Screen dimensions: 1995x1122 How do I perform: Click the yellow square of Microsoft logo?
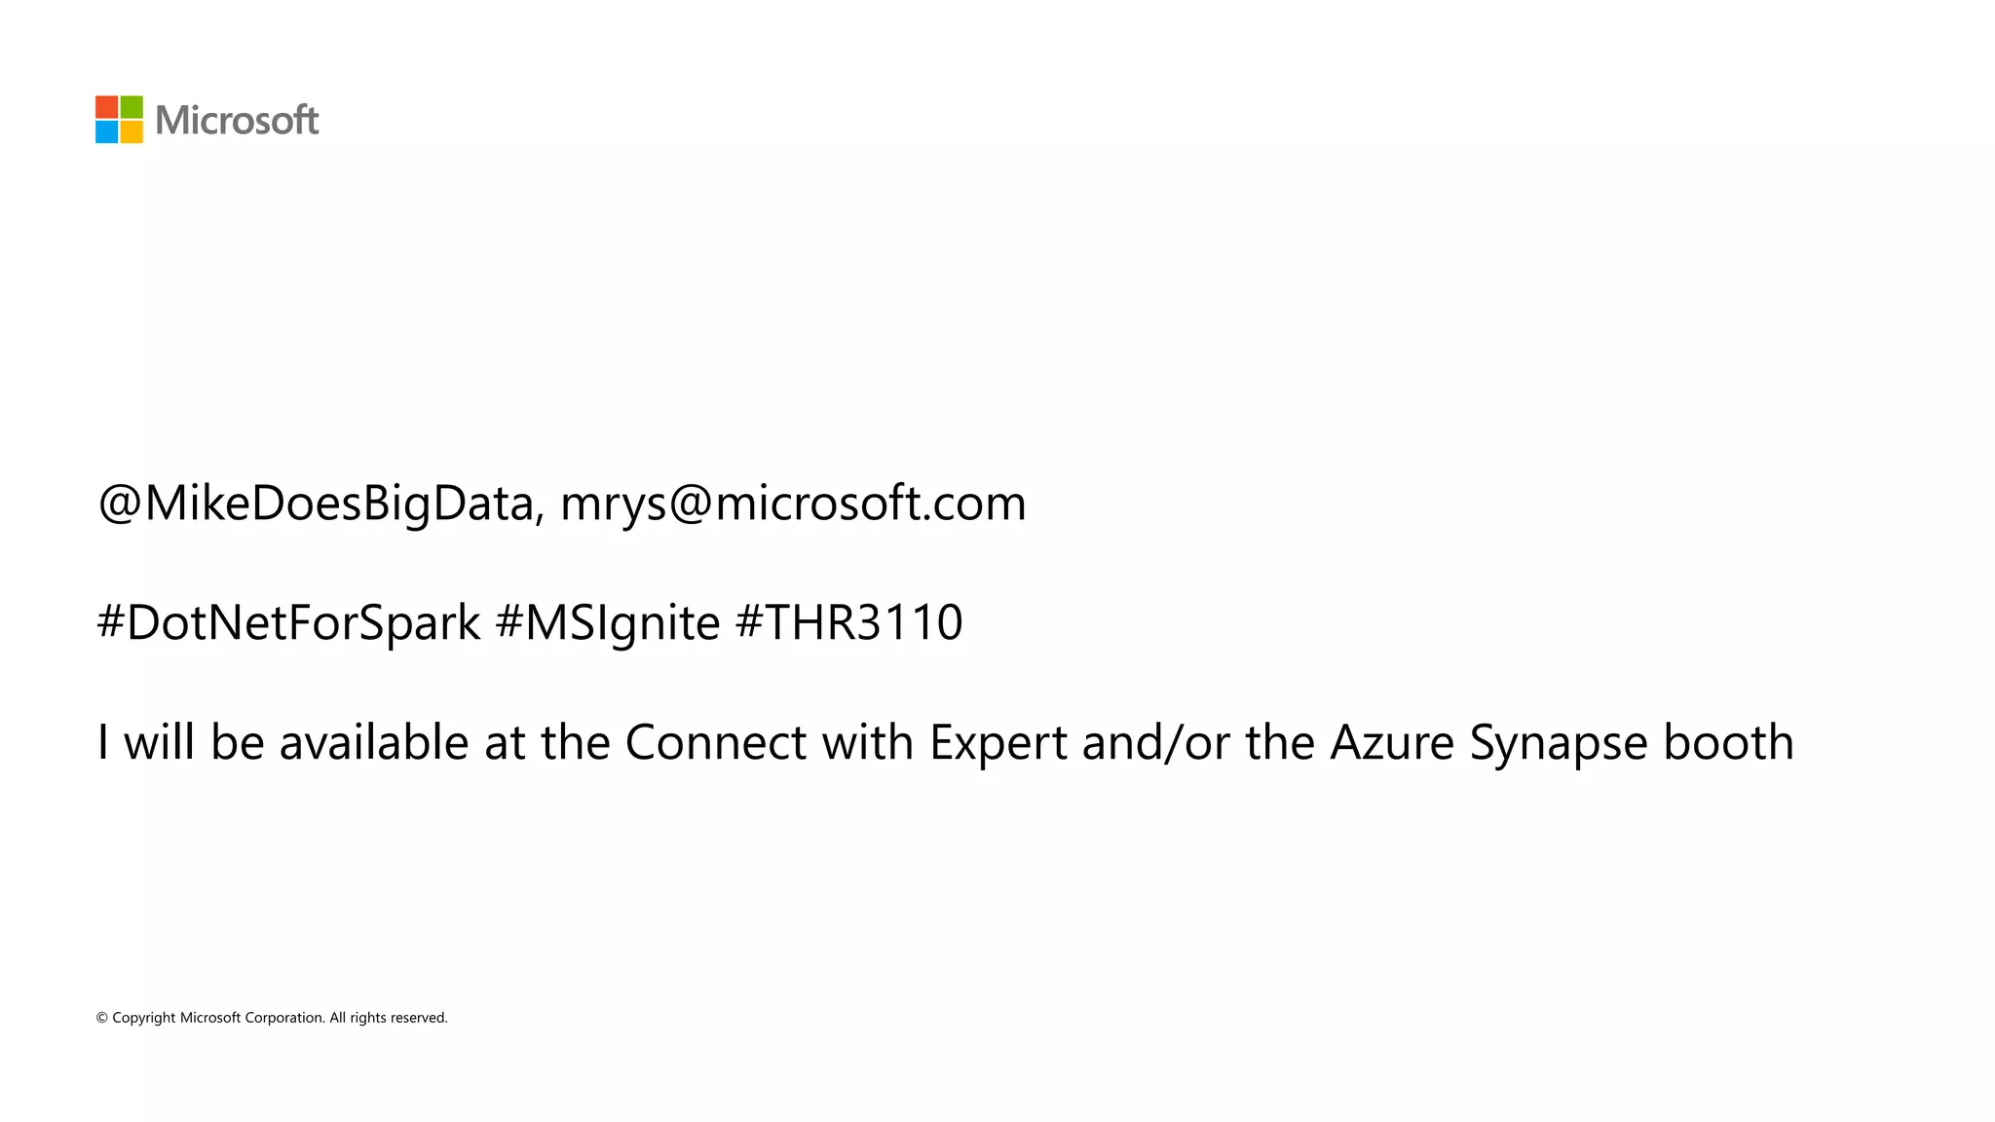[132, 131]
